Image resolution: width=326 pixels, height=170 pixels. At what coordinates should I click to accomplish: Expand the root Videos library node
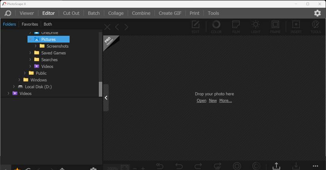coord(9,93)
